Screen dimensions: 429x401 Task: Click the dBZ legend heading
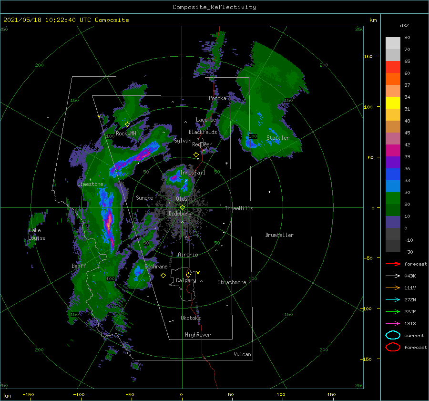(404, 26)
